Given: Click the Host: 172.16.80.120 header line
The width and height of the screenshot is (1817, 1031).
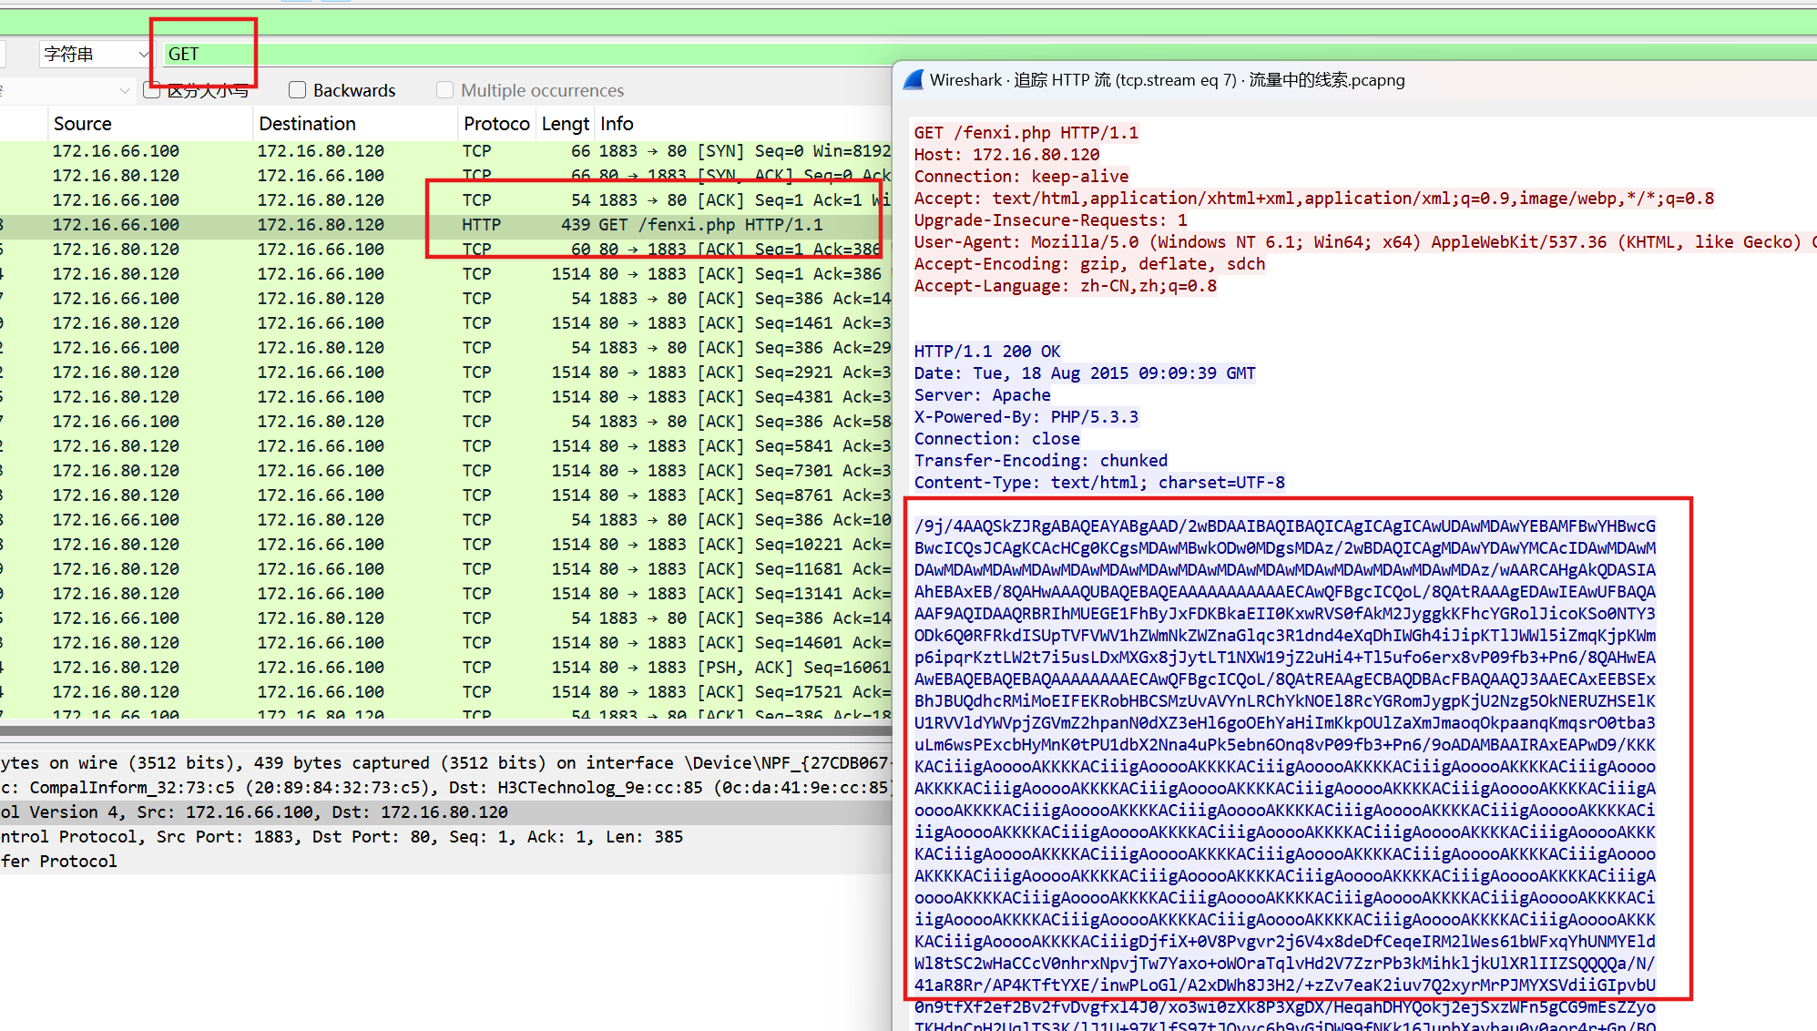Looking at the screenshot, I should pos(1006,155).
